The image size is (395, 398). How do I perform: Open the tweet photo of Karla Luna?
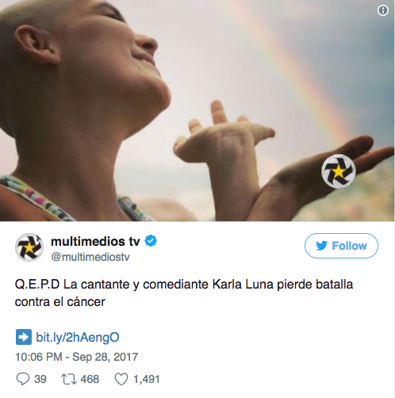point(197,110)
